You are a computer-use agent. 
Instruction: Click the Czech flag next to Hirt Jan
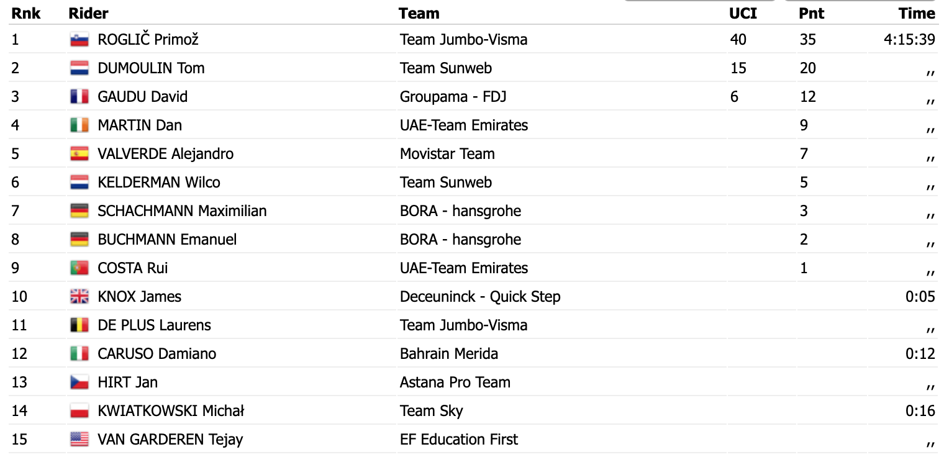click(x=79, y=382)
